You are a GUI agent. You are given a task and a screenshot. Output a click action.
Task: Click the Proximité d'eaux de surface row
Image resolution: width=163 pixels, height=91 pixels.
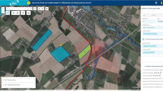click(x=153, y=70)
